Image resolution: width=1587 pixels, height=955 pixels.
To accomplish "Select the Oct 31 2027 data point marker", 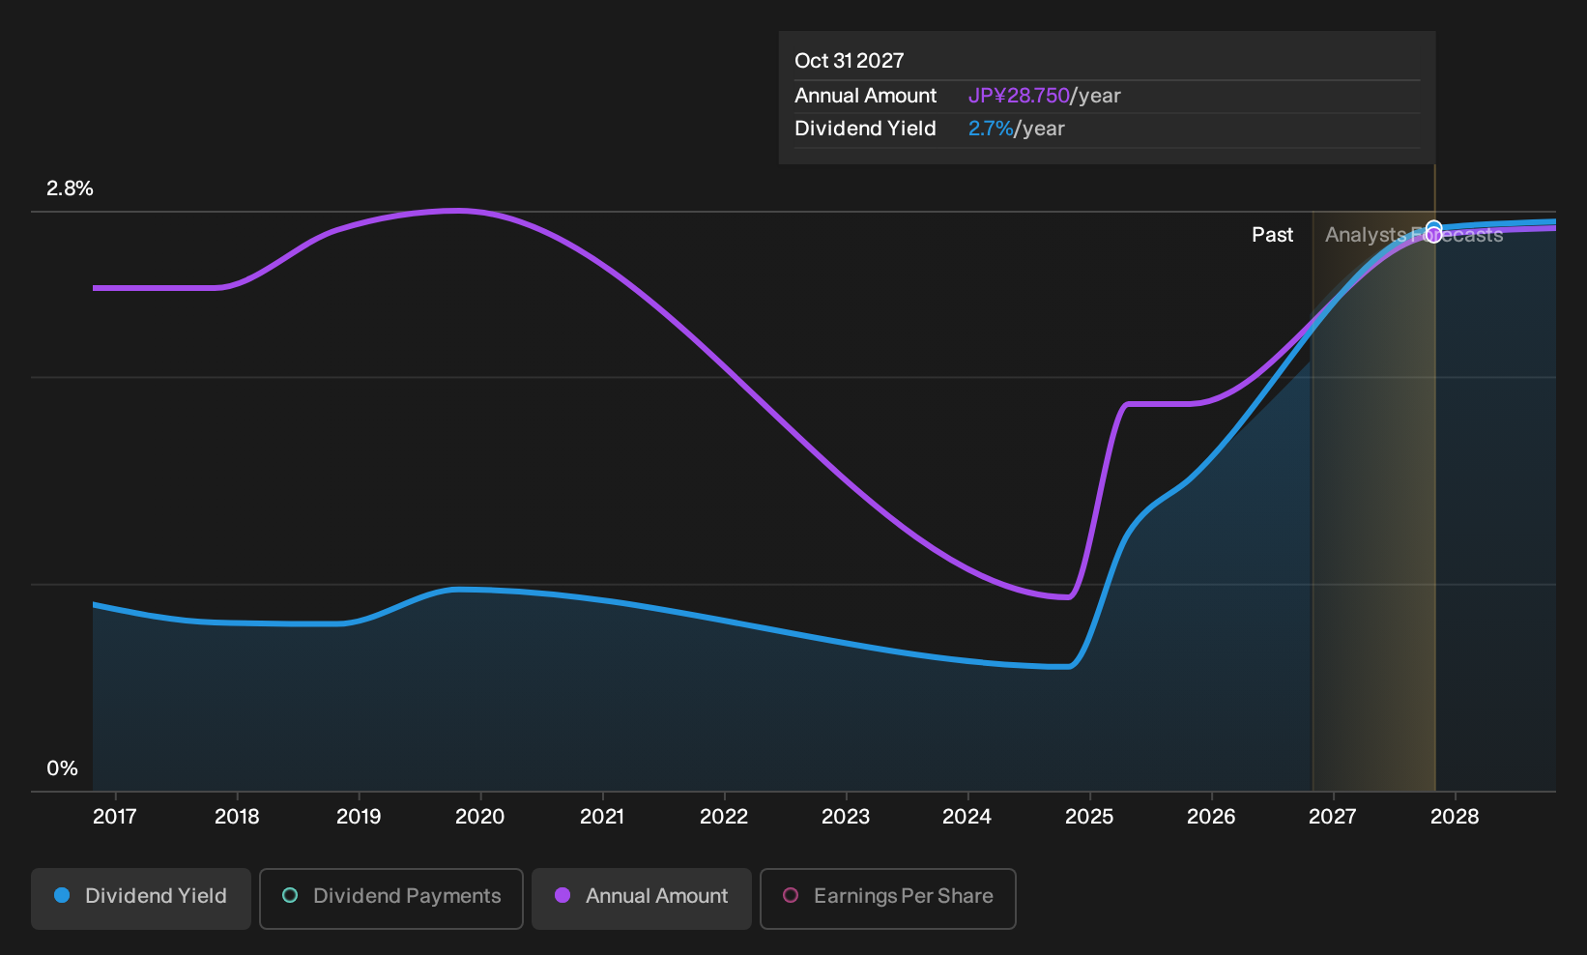I will pos(1434,232).
